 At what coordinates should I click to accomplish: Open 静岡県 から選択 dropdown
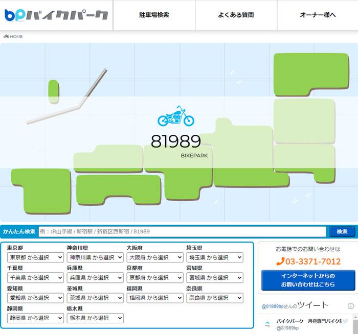[35, 318]
